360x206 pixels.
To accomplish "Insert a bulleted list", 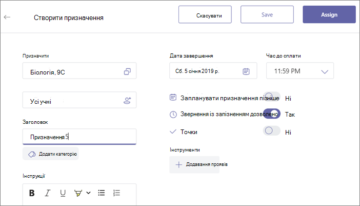I will point(101,193).
